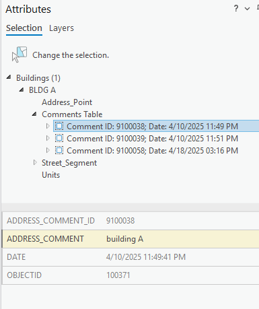
Task: Click the feature icon for Comment ID 9100039
Action: (59, 138)
